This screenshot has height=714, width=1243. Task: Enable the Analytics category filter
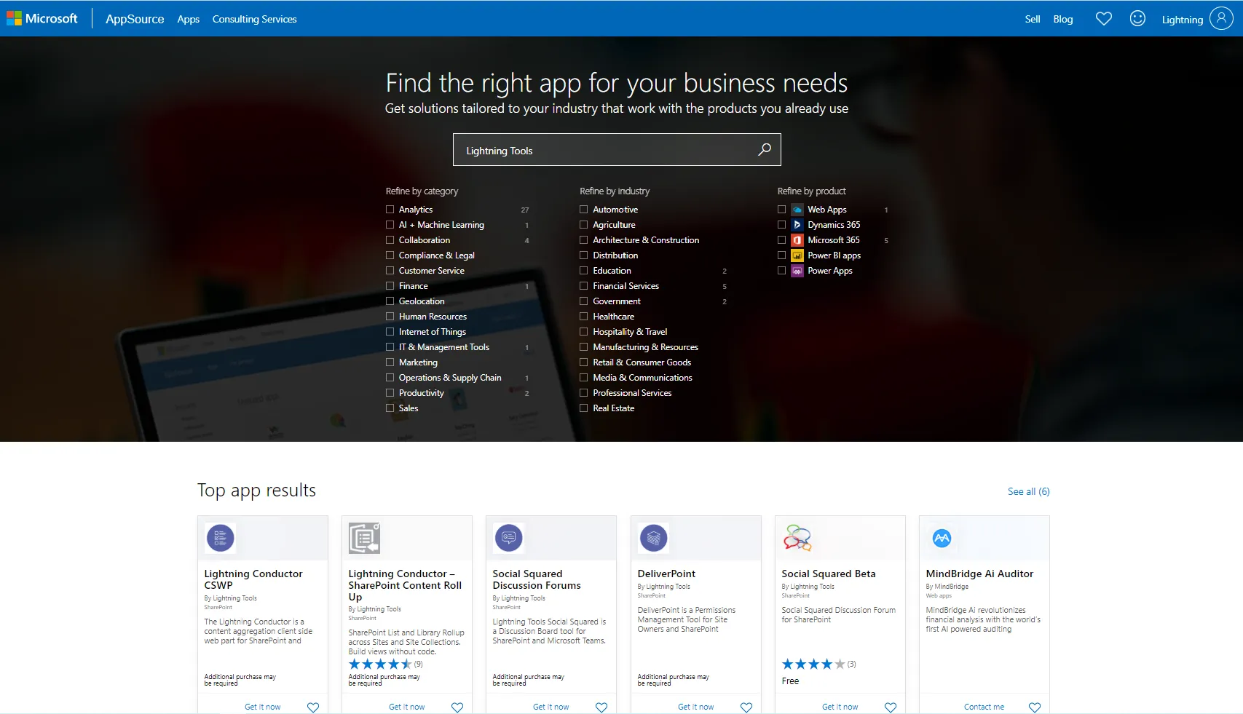point(390,209)
